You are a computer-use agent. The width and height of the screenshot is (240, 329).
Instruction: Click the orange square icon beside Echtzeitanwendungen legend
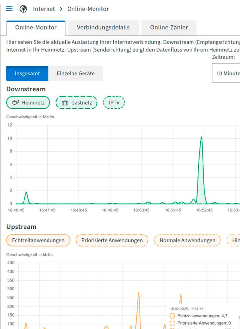click(173, 315)
